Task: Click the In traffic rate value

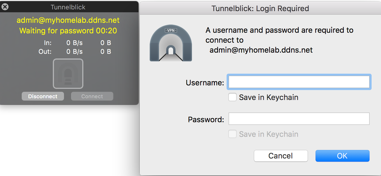Action: click(x=75, y=43)
